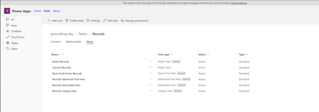Click Standard type in Records Lookup View row
This screenshot has height=112, width=319.
pyautogui.click(x=244, y=91)
